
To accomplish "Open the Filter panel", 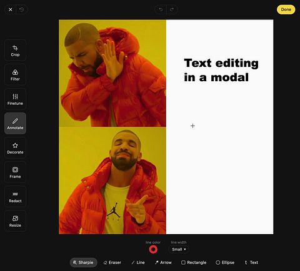I will (15, 75).
